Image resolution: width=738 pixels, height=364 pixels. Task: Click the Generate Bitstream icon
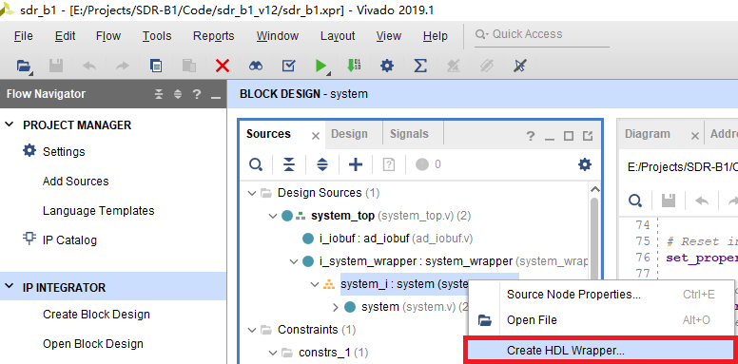354,66
